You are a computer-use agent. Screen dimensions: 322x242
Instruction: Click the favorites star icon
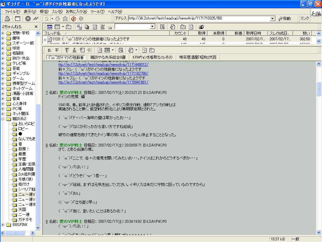(65, 19)
